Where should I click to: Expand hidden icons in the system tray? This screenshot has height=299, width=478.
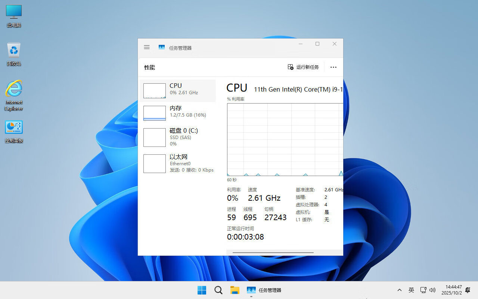pos(399,290)
